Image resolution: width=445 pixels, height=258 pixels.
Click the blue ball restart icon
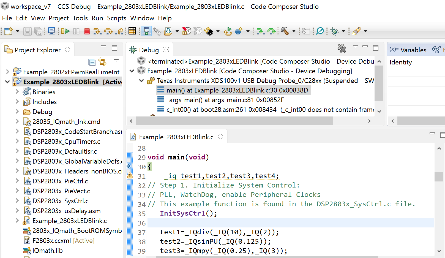tap(239, 31)
